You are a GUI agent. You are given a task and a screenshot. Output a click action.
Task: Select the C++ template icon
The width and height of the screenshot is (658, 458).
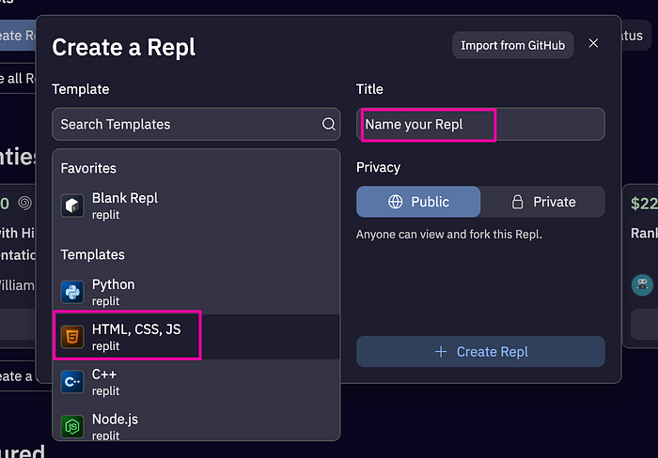pos(72,382)
